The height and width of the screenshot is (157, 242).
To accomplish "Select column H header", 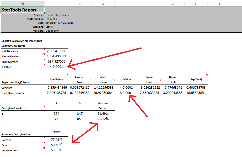I will [x=196, y=4].
